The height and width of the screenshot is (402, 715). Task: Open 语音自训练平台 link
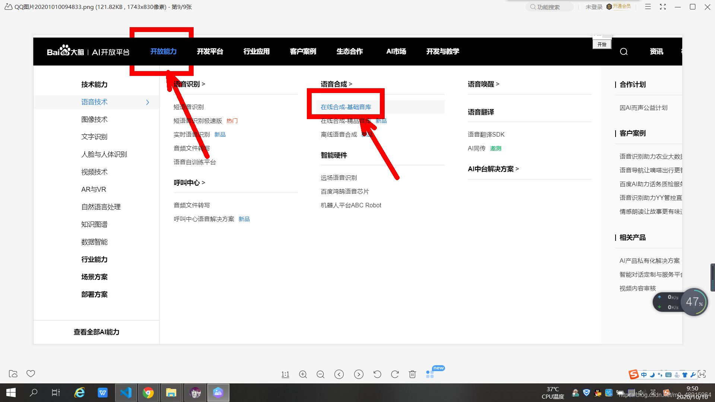click(x=194, y=162)
